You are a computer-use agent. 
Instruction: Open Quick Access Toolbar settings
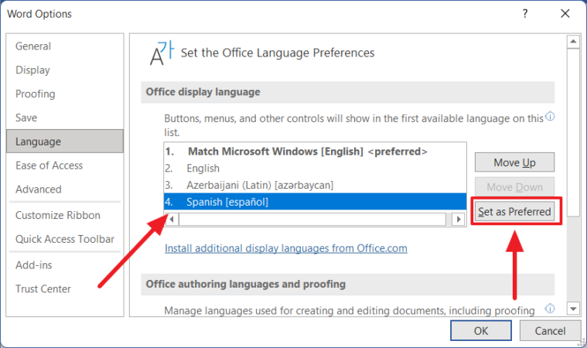pos(65,239)
